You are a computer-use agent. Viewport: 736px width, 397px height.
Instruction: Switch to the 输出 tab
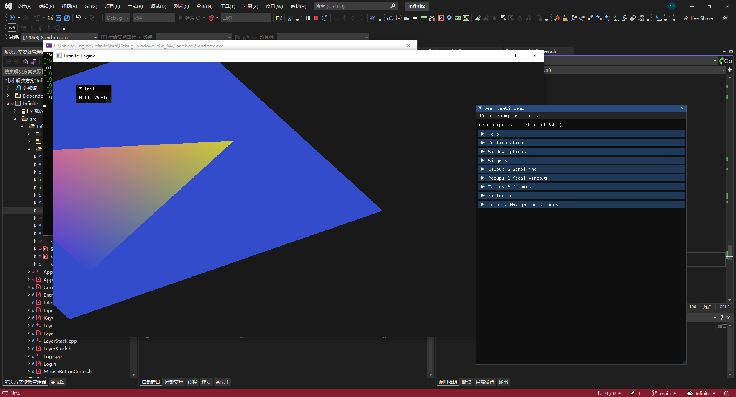503,382
